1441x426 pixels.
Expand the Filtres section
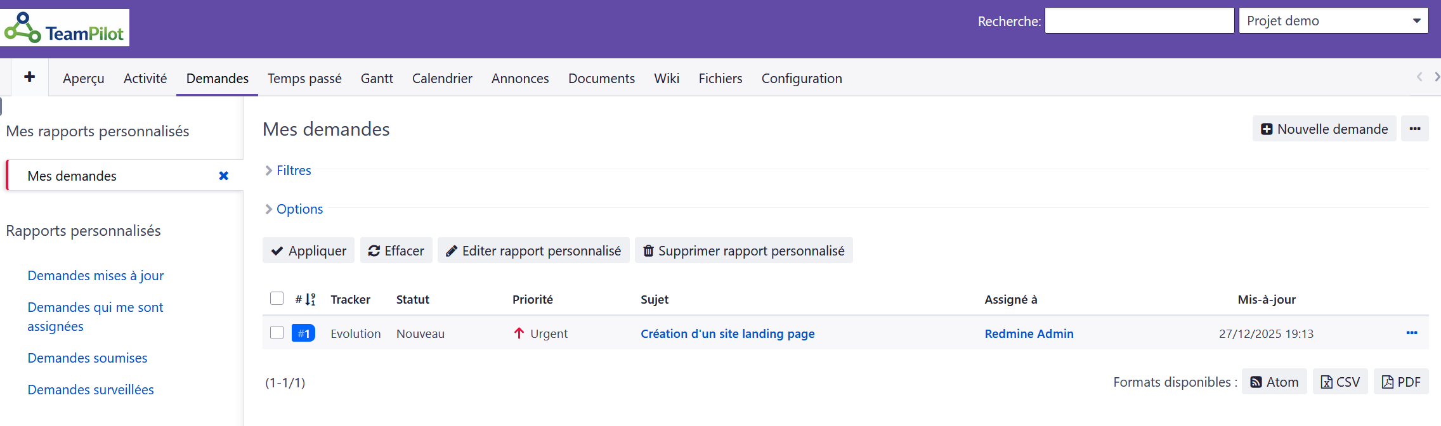click(293, 171)
